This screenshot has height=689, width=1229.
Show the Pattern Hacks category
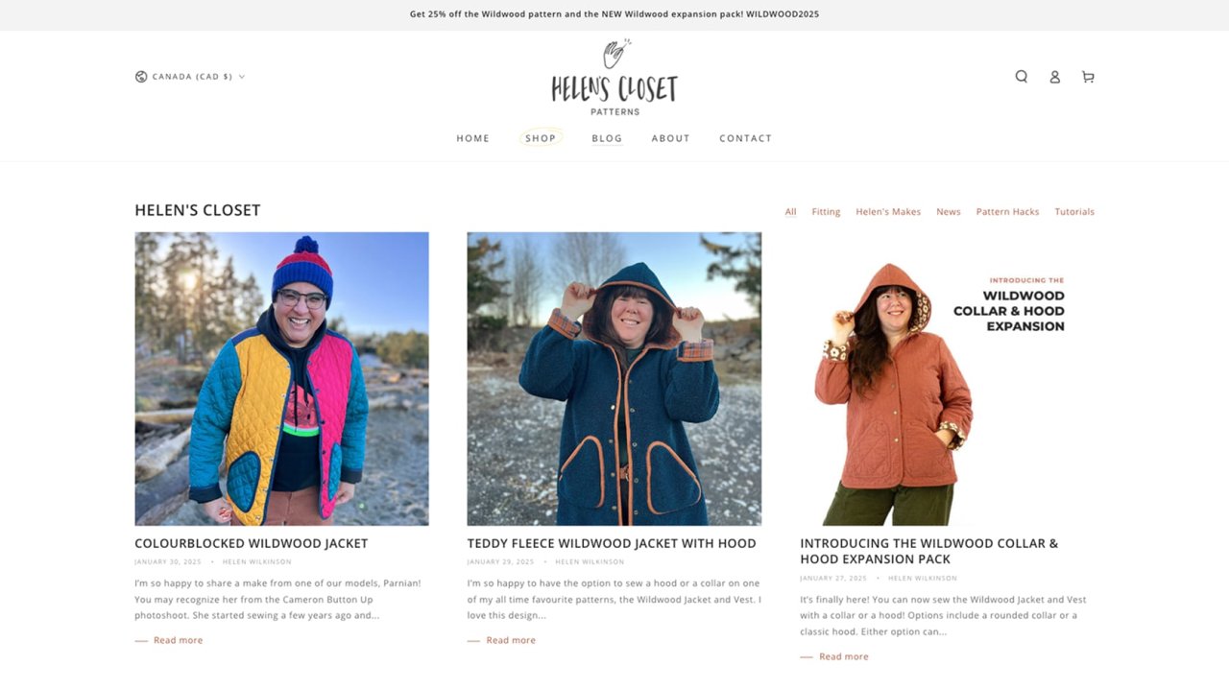point(1007,212)
